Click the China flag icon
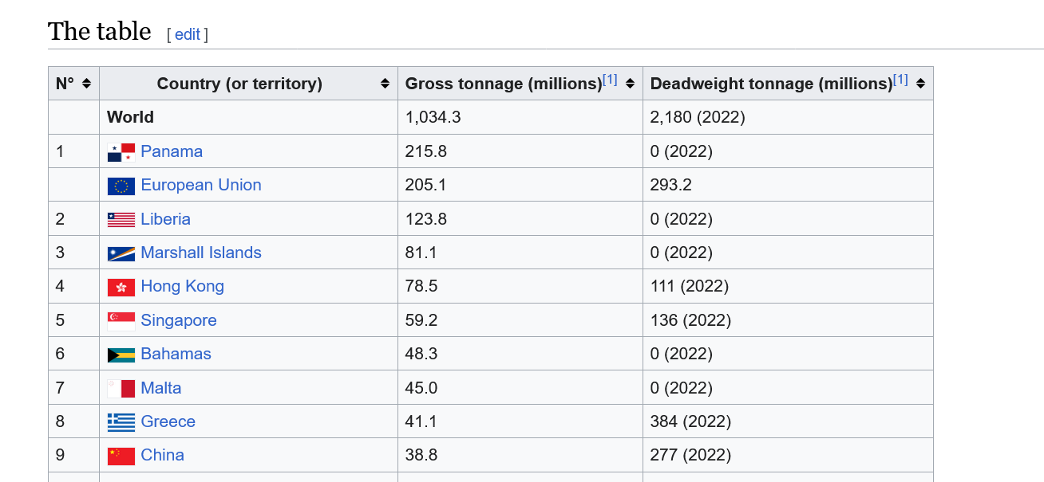 pyautogui.click(x=121, y=456)
